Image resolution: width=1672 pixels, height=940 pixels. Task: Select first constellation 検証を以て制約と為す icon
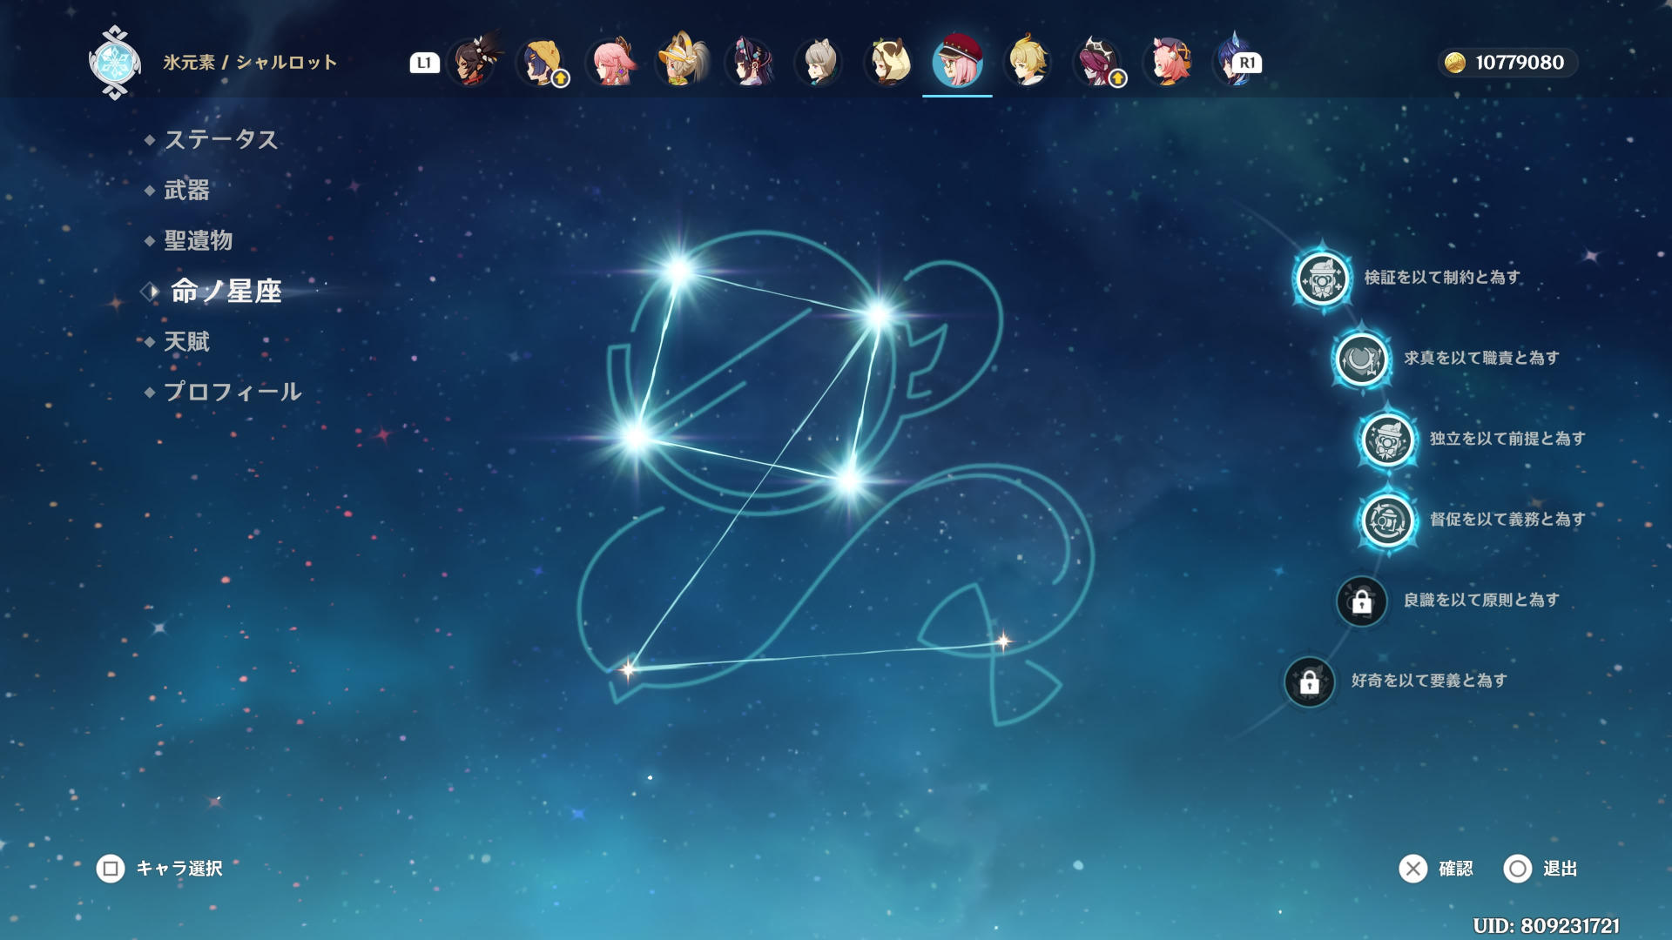click(x=1322, y=279)
